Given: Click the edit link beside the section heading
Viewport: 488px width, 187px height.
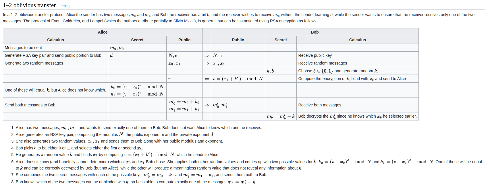Looking at the screenshot, I should (65, 6).
